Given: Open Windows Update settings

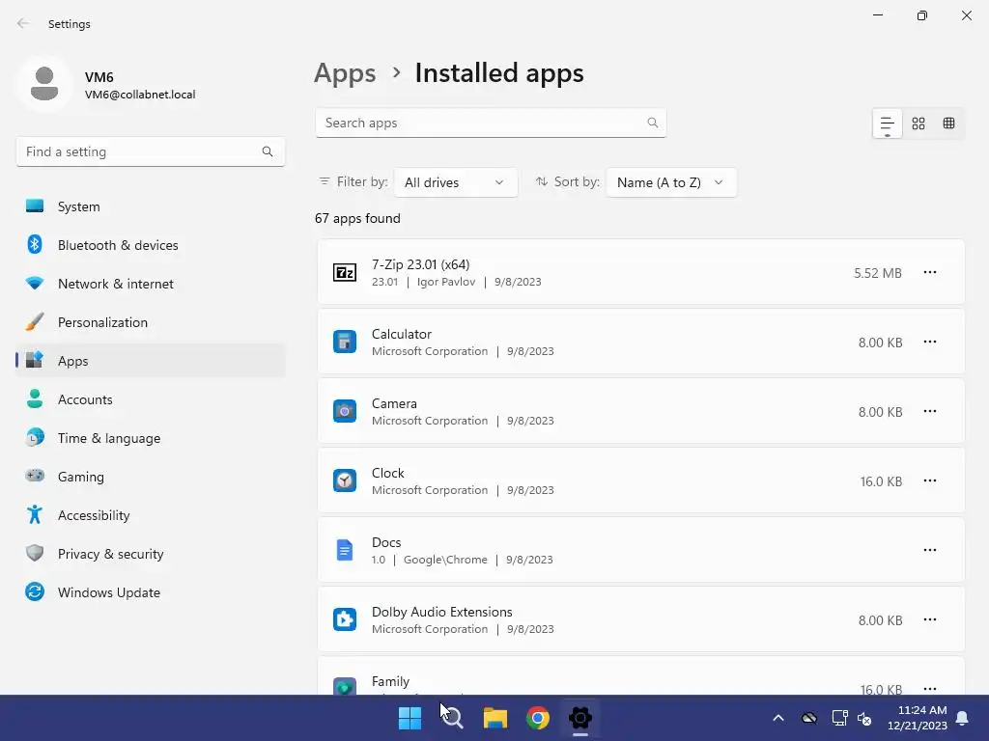Looking at the screenshot, I should click(151, 592).
